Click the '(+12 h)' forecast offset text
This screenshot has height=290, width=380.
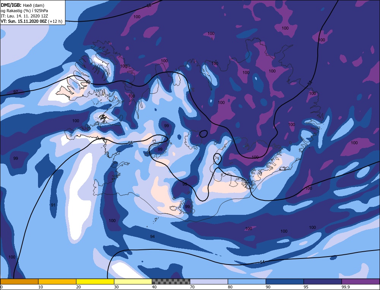[x=55, y=21]
